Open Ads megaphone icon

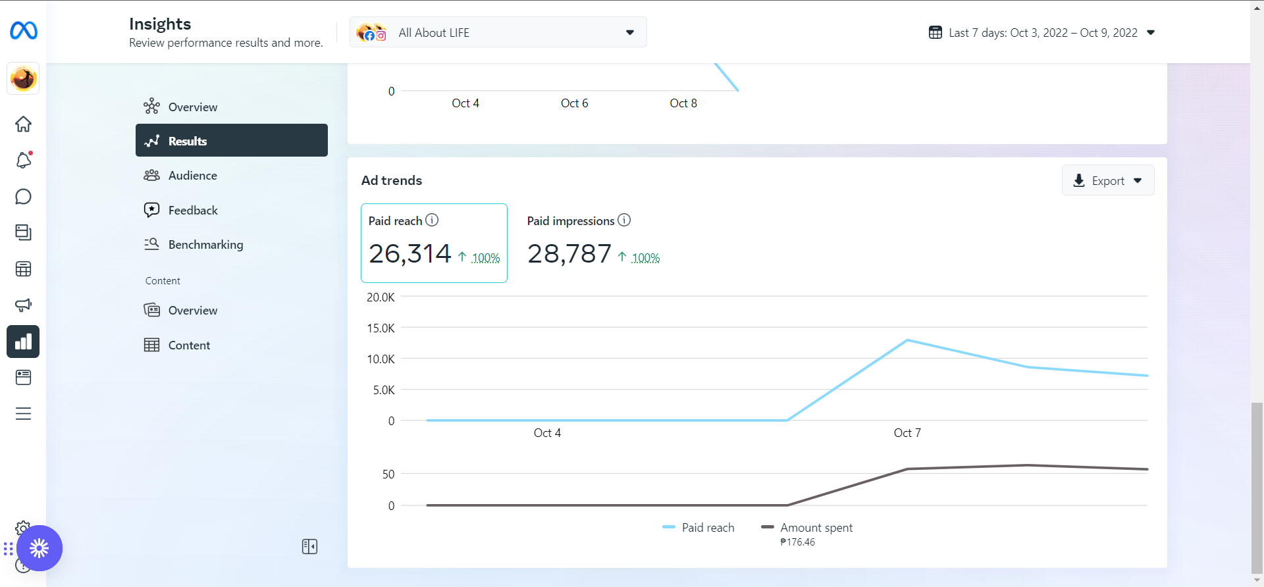tap(23, 305)
